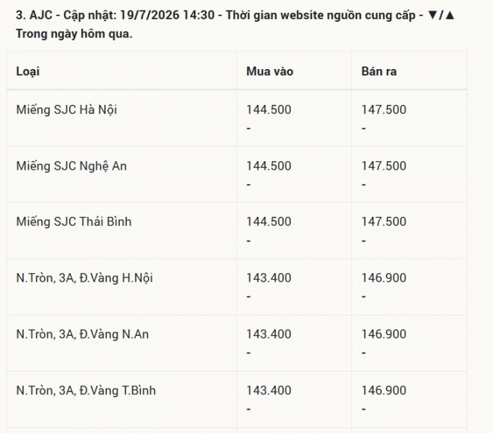This screenshot has width=493, height=433.
Task: Click the Loại column header
Action: click(28, 71)
